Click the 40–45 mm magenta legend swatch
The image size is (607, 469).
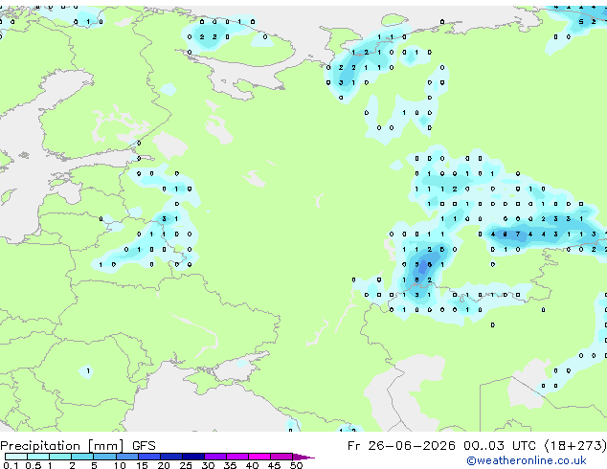click(259, 457)
